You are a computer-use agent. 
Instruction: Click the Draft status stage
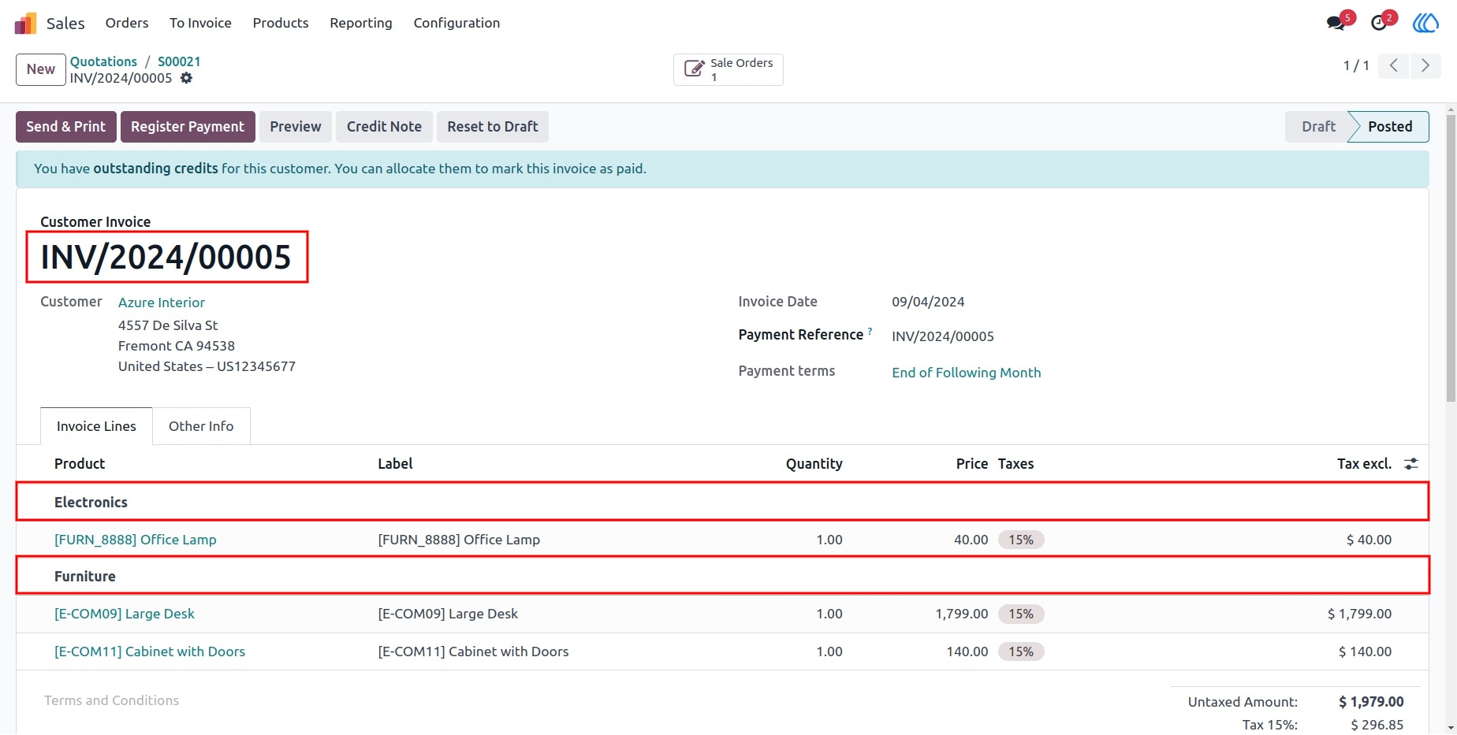[1318, 127]
